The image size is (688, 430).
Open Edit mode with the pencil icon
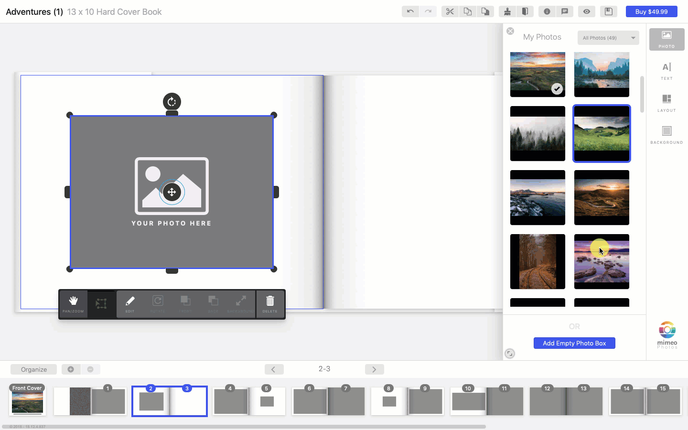tap(129, 304)
